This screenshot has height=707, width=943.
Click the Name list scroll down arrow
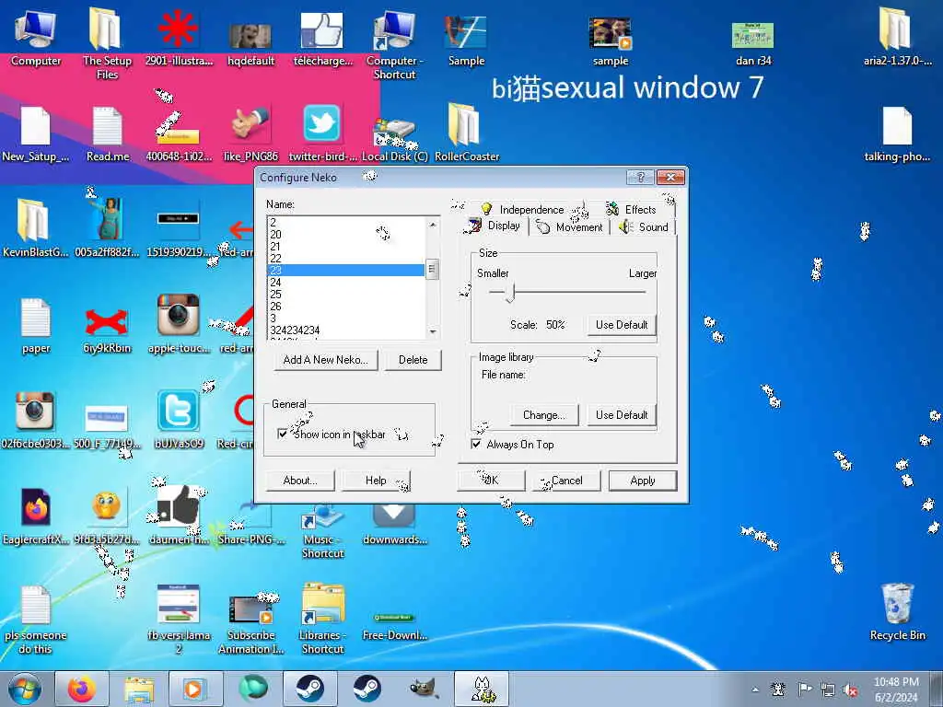pyautogui.click(x=433, y=331)
